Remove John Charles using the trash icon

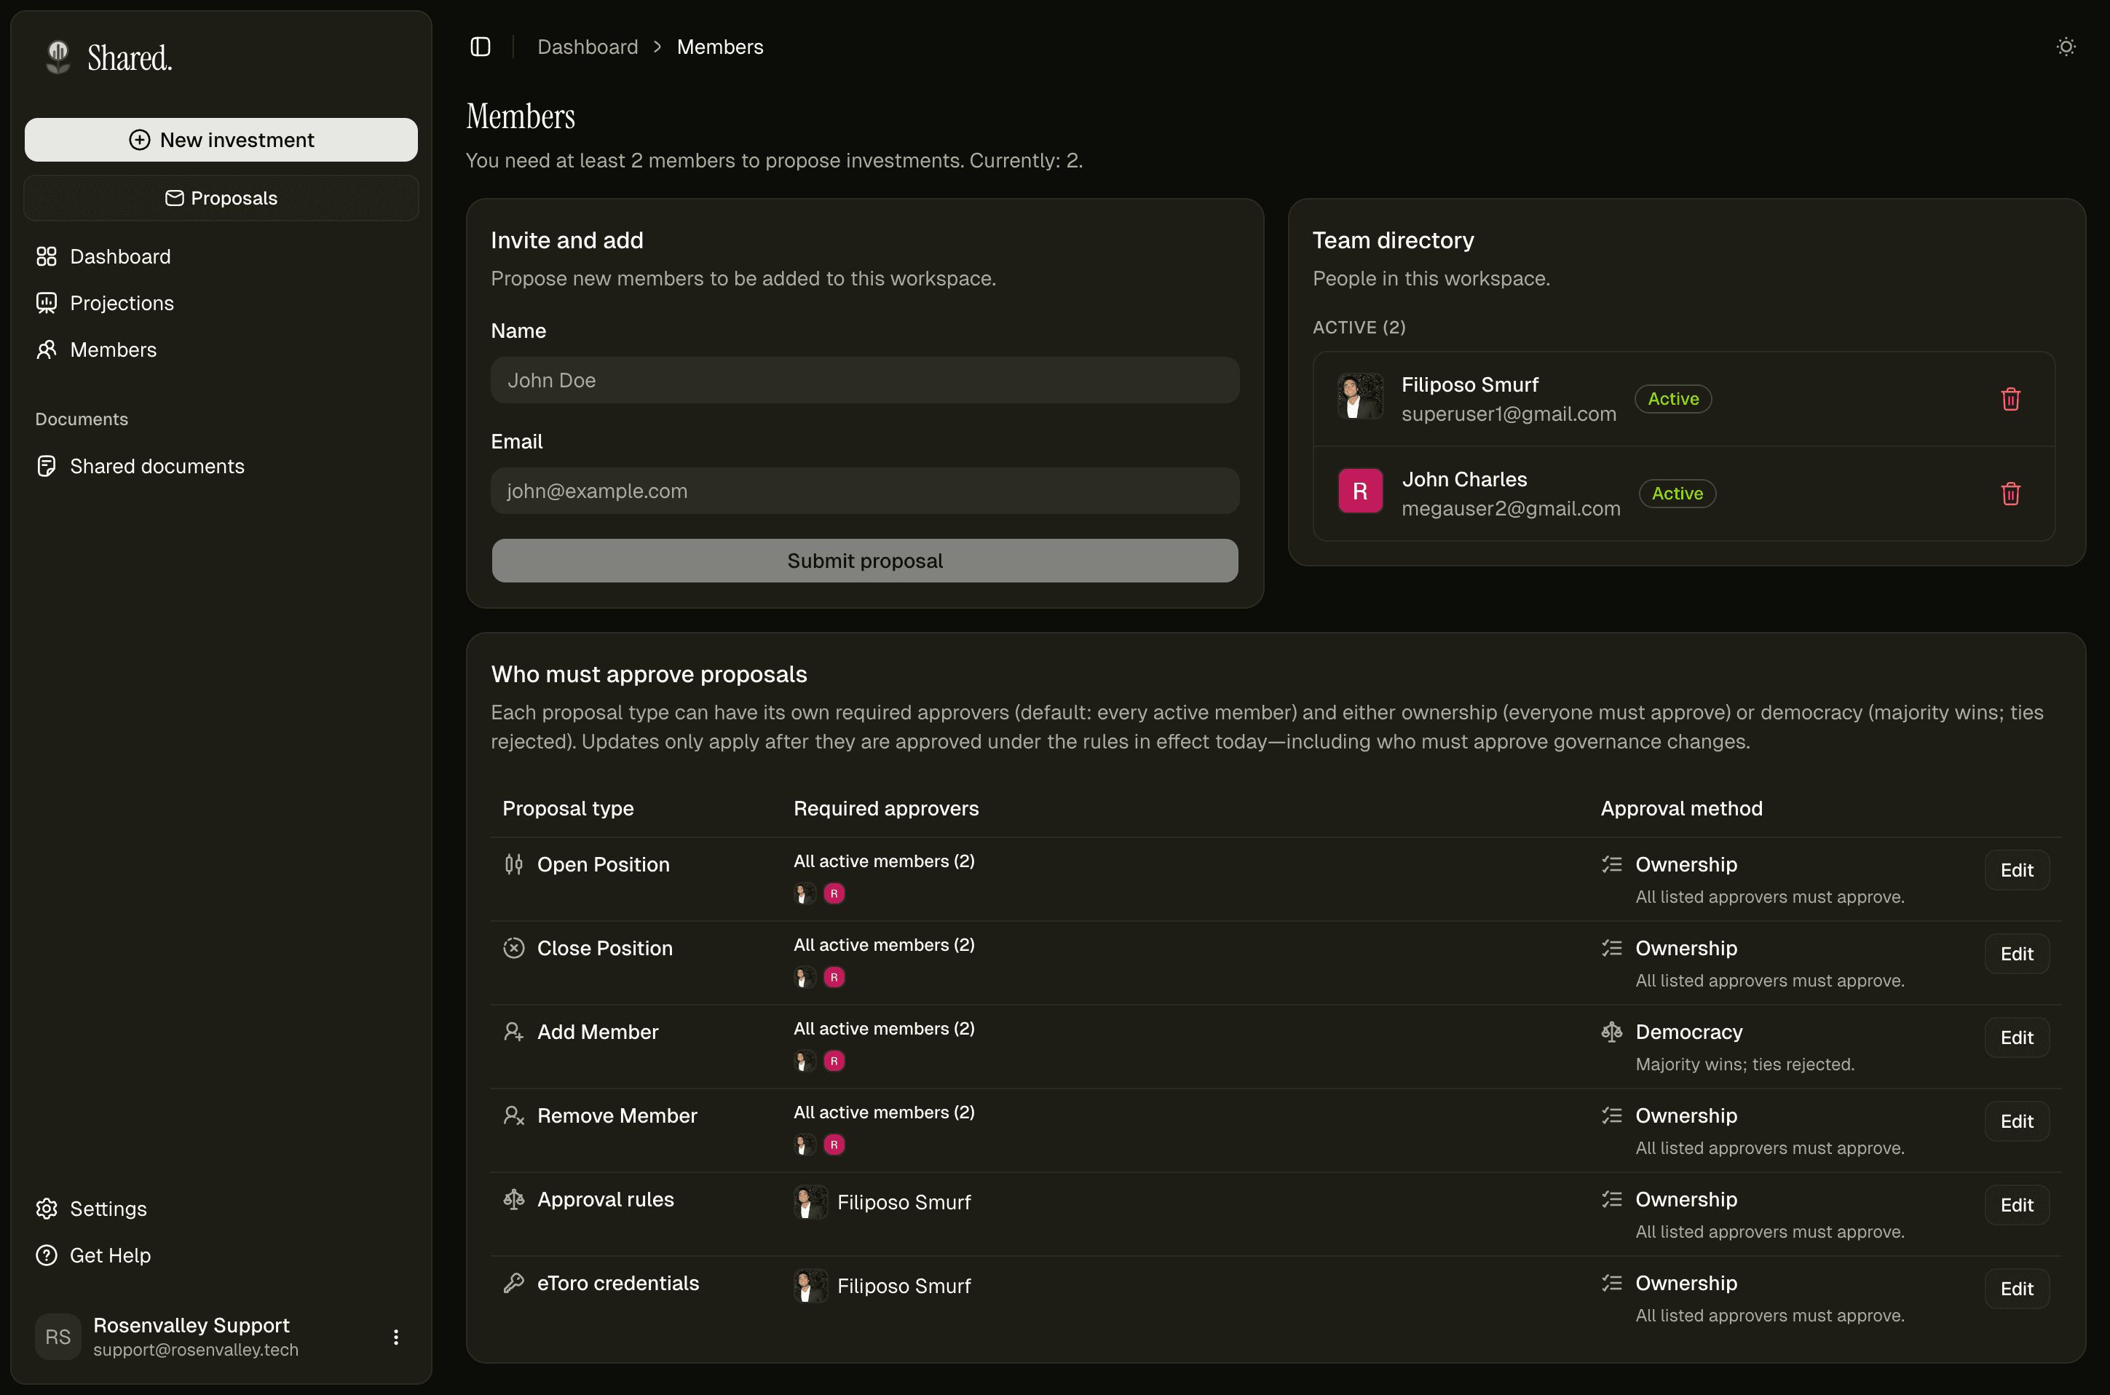click(x=2010, y=494)
